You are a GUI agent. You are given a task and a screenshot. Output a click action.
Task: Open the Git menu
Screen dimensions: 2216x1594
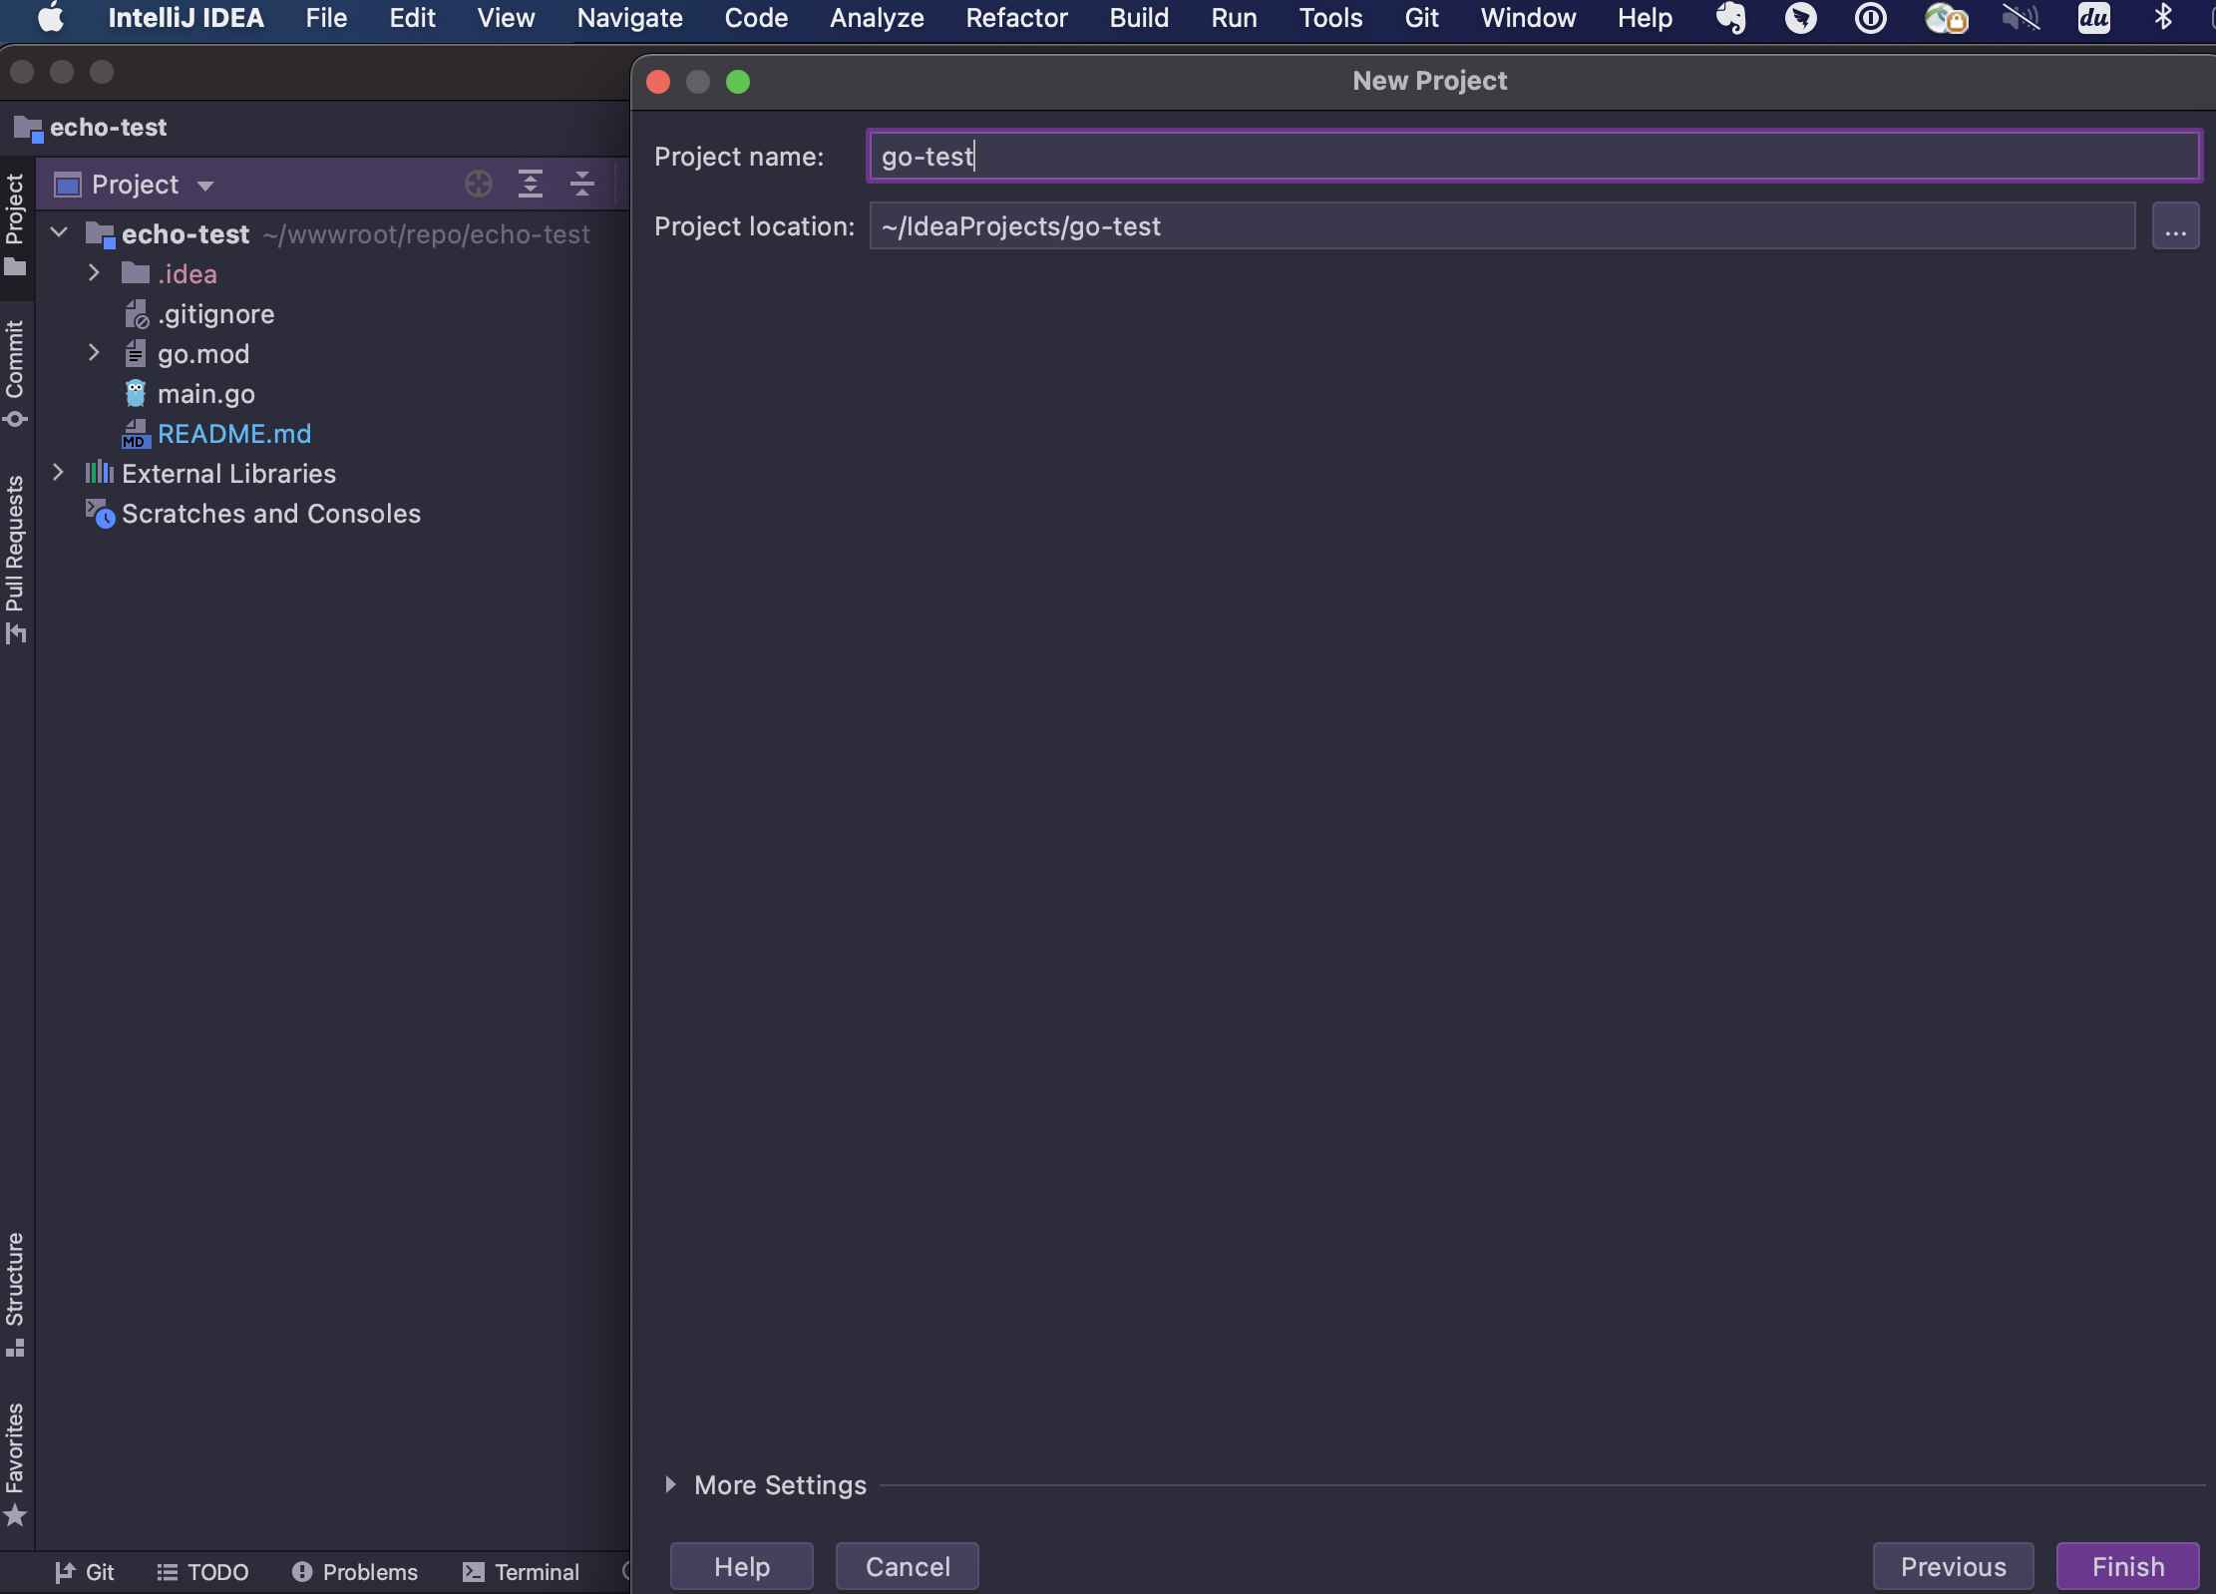1421,18
